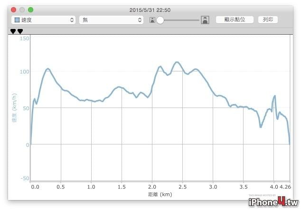Select the second black triangle marker
The image size is (301, 210).
tap(20, 31)
